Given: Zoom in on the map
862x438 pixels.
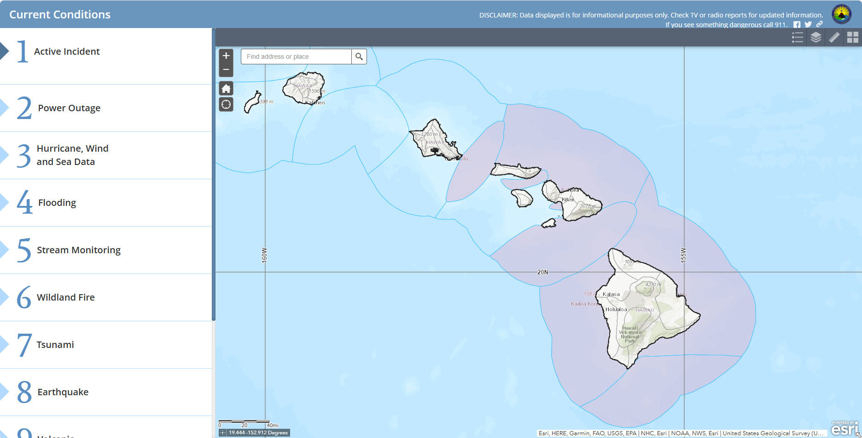Looking at the screenshot, I should (x=226, y=56).
